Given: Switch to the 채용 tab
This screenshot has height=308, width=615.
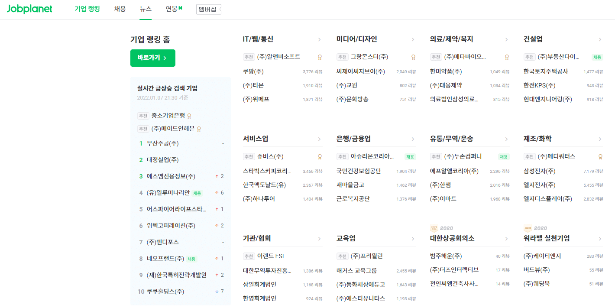Looking at the screenshot, I should pos(120,9).
